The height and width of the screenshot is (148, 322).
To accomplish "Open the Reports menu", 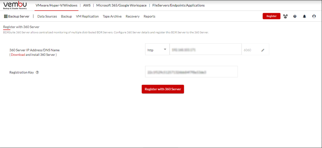I will click(x=149, y=16).
